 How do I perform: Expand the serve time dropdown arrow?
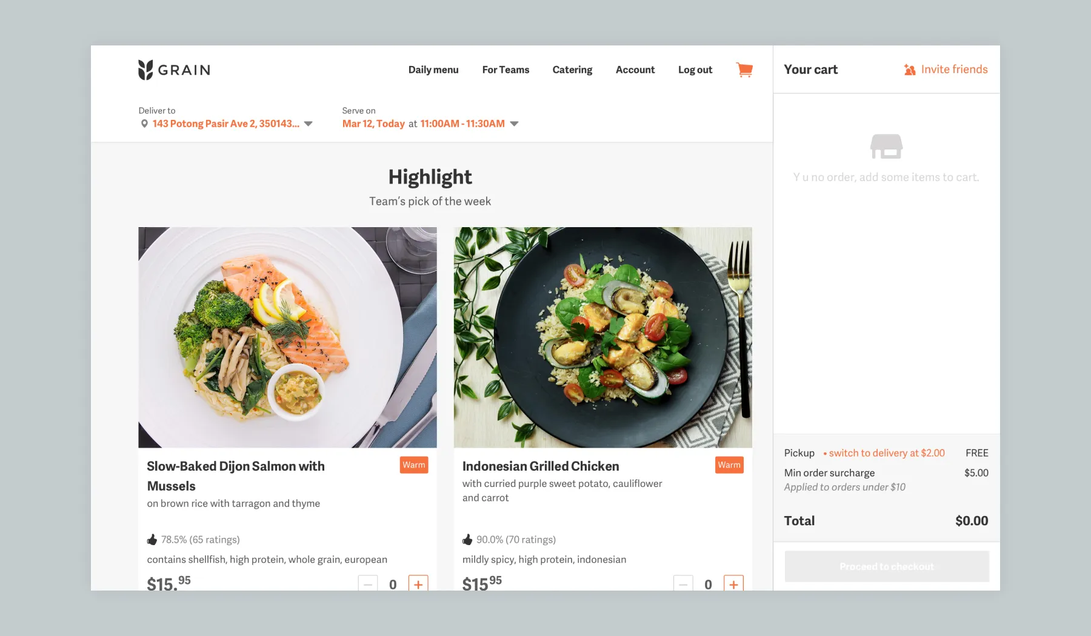click(514, 124)
